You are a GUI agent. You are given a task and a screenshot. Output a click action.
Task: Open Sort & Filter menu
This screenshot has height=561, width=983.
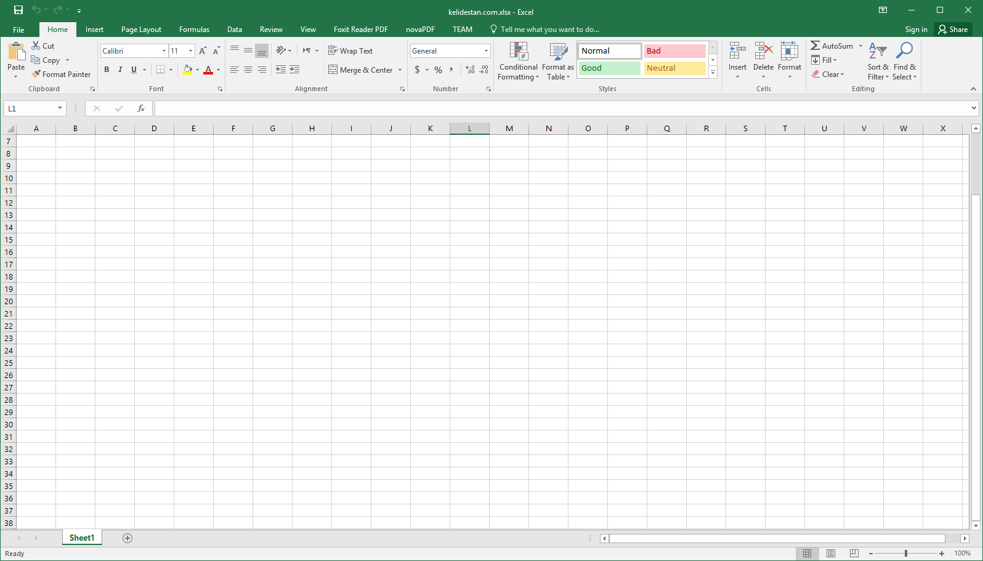tap(878, 61)
